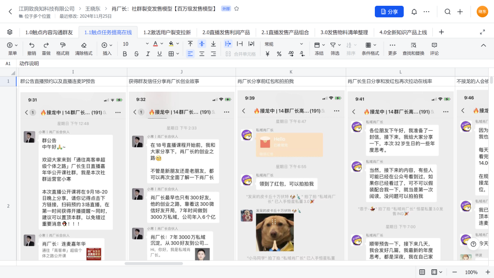Image resolution: width=494 pixels, height=278 pixels.
Task: Open the borders dropdown
Action: coord(174,54)
